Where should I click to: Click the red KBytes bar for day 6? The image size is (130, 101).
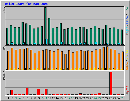27,91
